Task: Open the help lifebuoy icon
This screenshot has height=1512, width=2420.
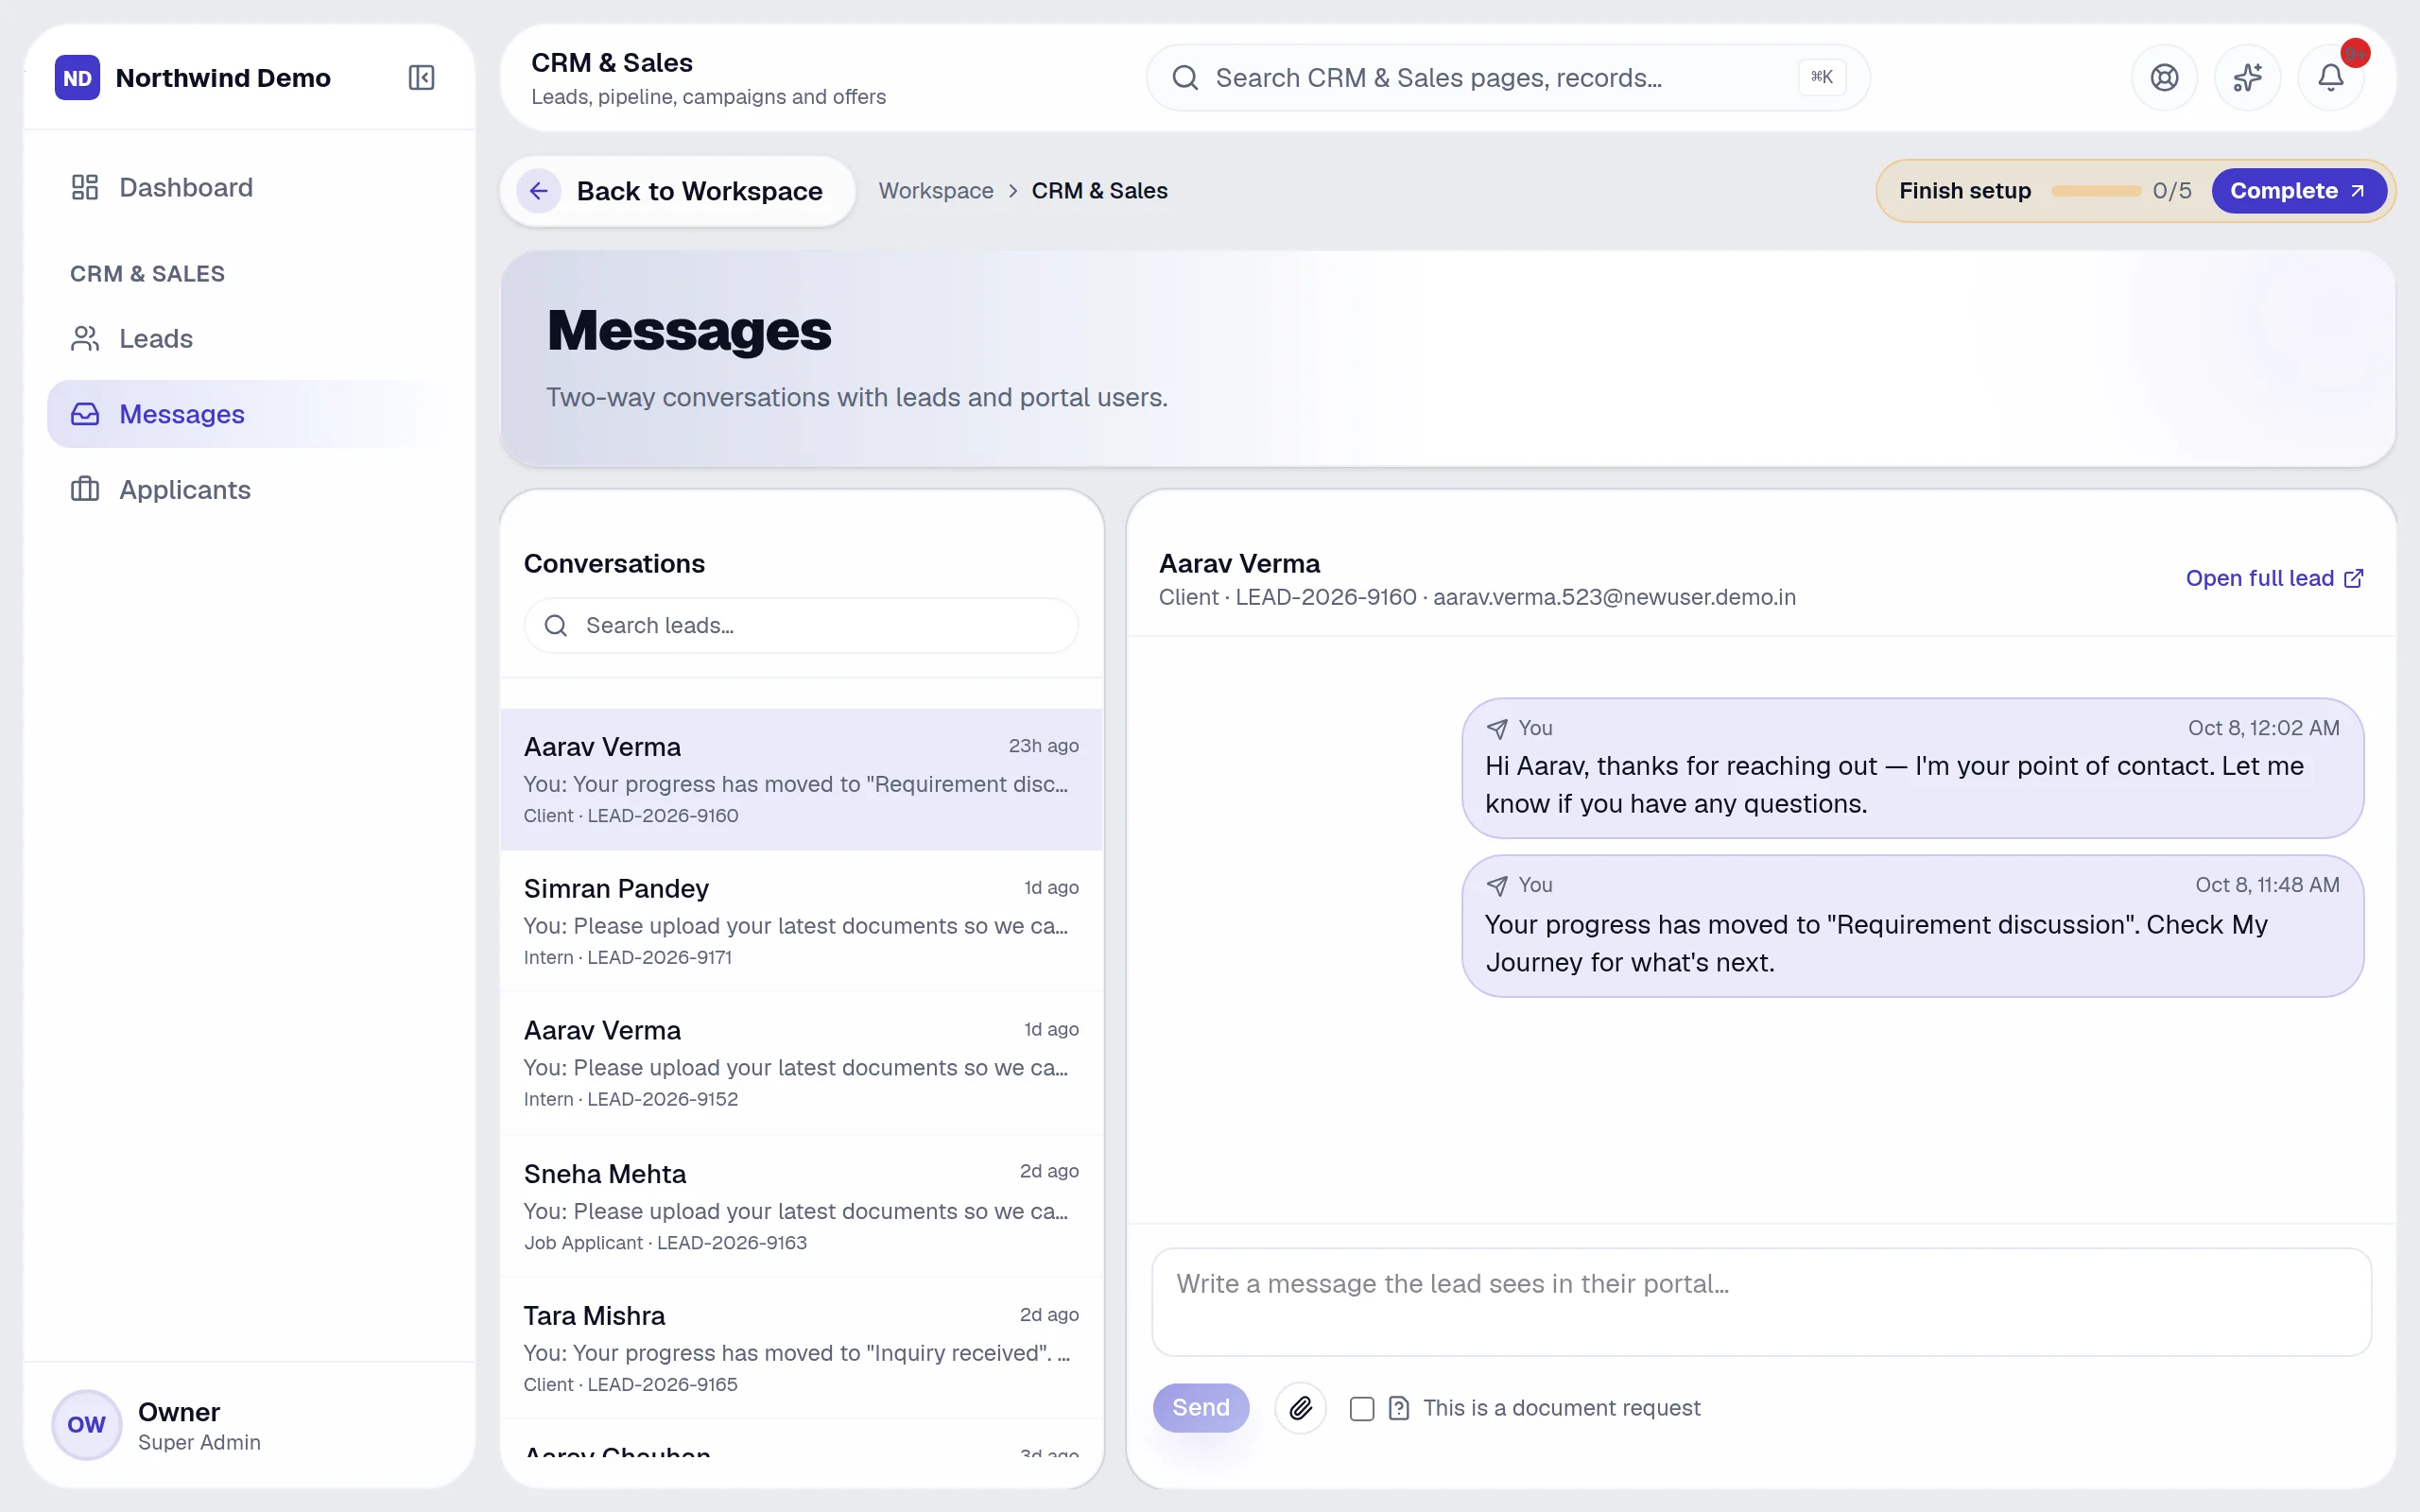Action: point(2164,77)
